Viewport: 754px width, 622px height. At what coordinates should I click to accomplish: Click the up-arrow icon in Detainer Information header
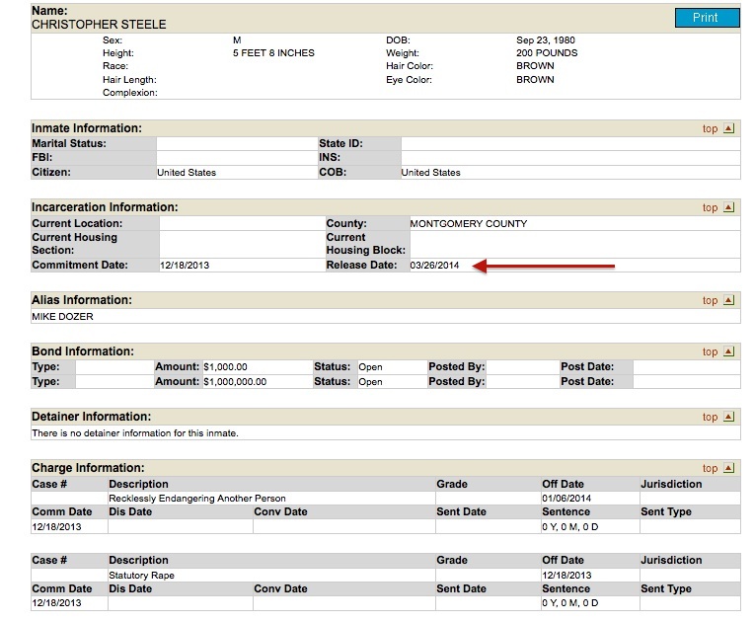[729, 417]
